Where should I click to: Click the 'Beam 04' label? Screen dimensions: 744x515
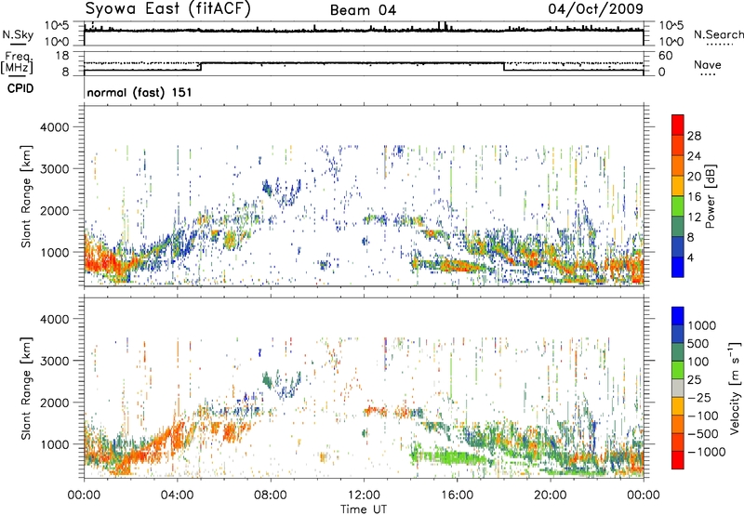[363, 10]
